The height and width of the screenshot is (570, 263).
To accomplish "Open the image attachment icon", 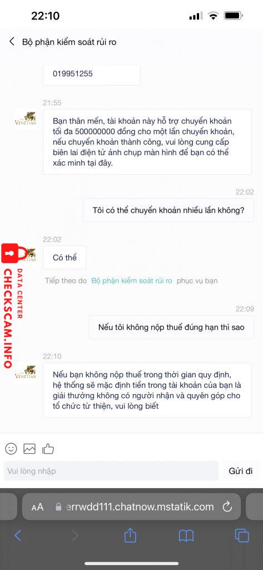I will point(29,449).
